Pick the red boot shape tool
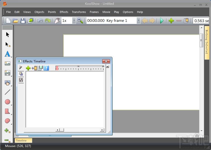This screenshot has height=150, width=211. 7,111
